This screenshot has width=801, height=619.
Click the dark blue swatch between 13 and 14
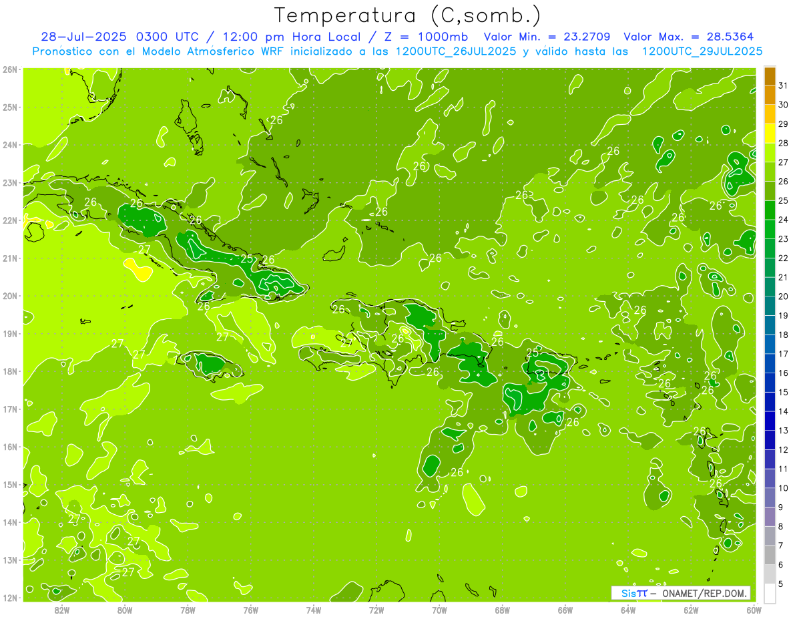[x=770, y=421]
